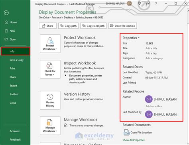This screenshot has width=189, height=145.
Task: Click the HTML file icon under Related Documents
Action: (126, 133)
